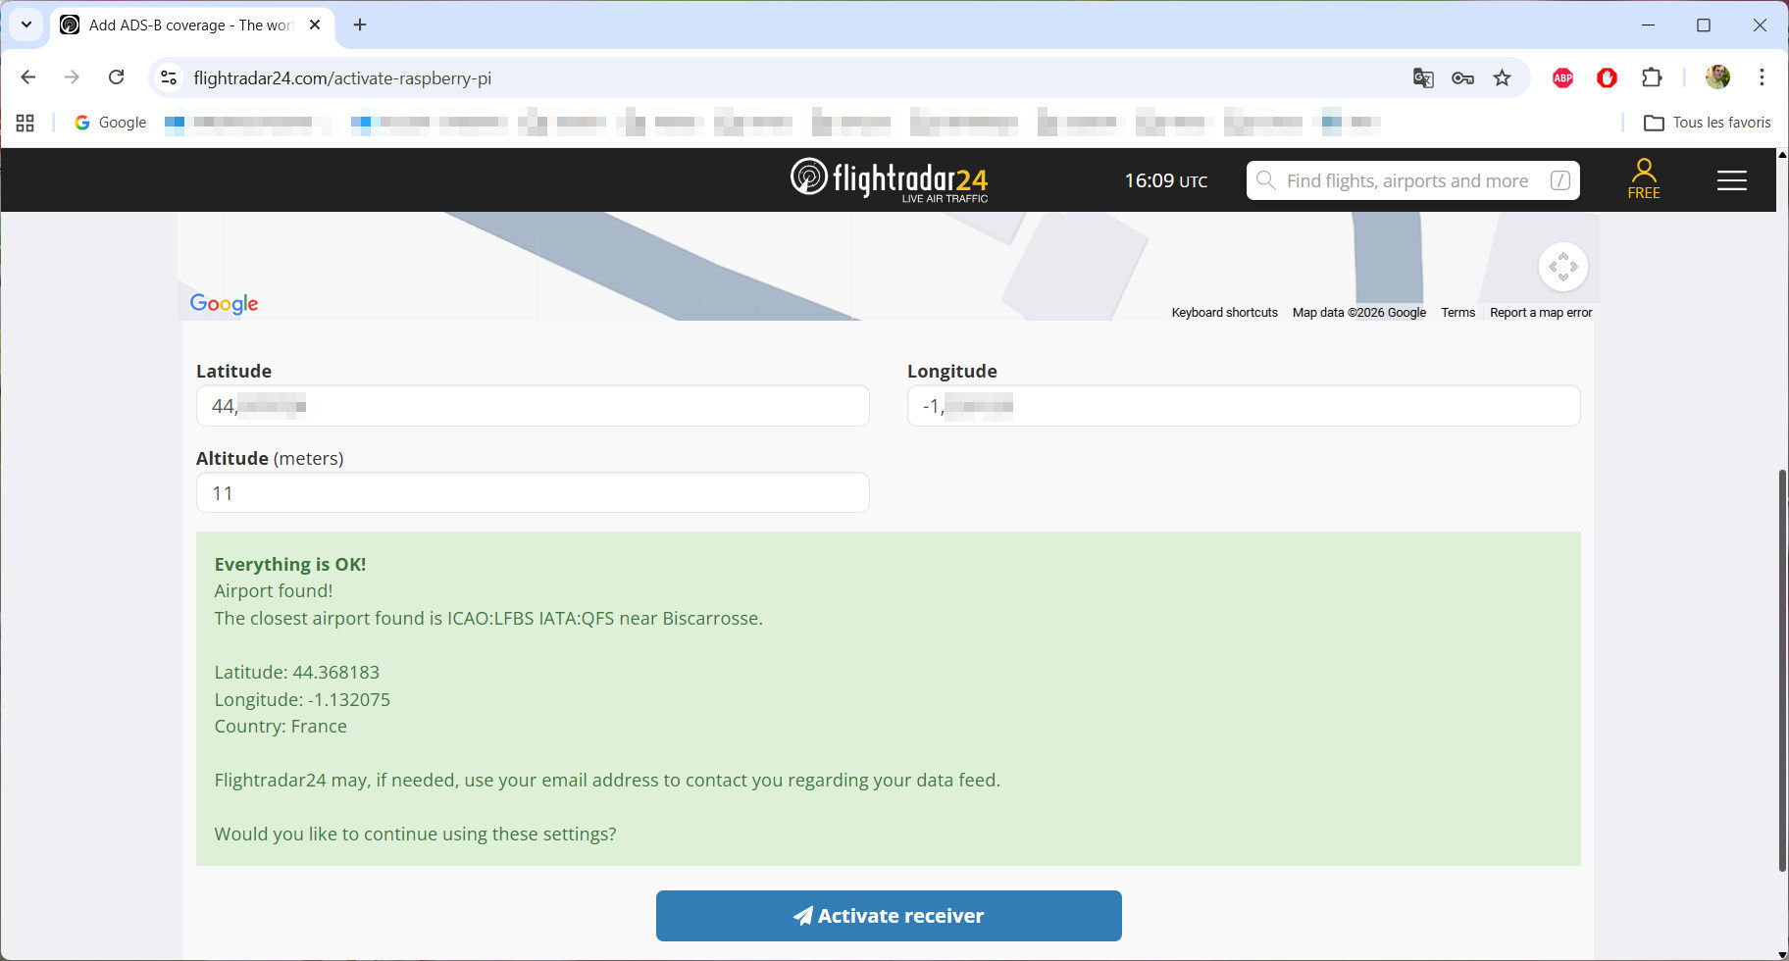This screenshot has height=961, width=1789.
Task: Close the Add ADS-B coverage tab
Action: 315,25
